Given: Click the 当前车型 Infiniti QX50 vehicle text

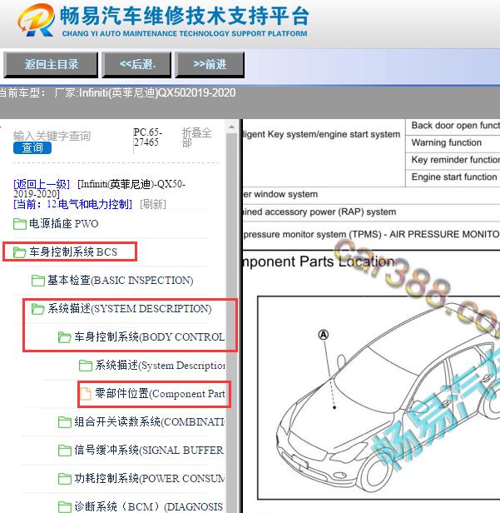Looking at the screenshot, I should pyautogui.click(x=117, y=93).
